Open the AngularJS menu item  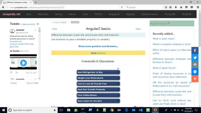click(x=114, y=14)
